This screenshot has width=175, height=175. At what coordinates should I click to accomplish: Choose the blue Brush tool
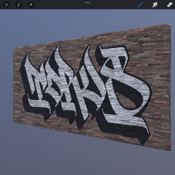[140, 5]
